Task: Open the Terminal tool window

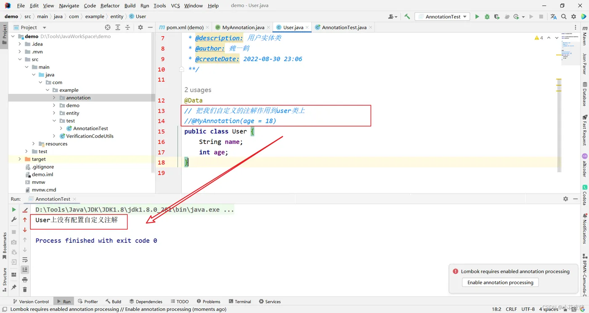Action: (240, 302)
